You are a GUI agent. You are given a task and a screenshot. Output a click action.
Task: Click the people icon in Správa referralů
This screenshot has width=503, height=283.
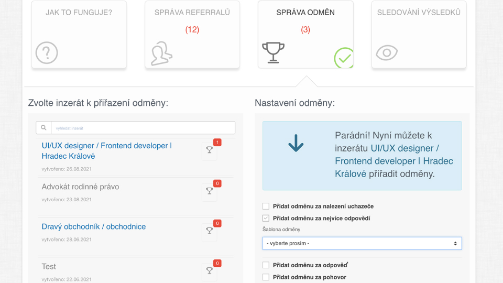click(161, 53)
